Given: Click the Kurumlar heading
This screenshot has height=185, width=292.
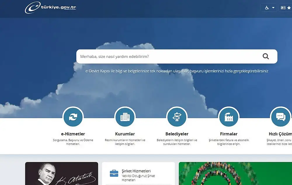Looking at the screenshot, I should point(125,134).
